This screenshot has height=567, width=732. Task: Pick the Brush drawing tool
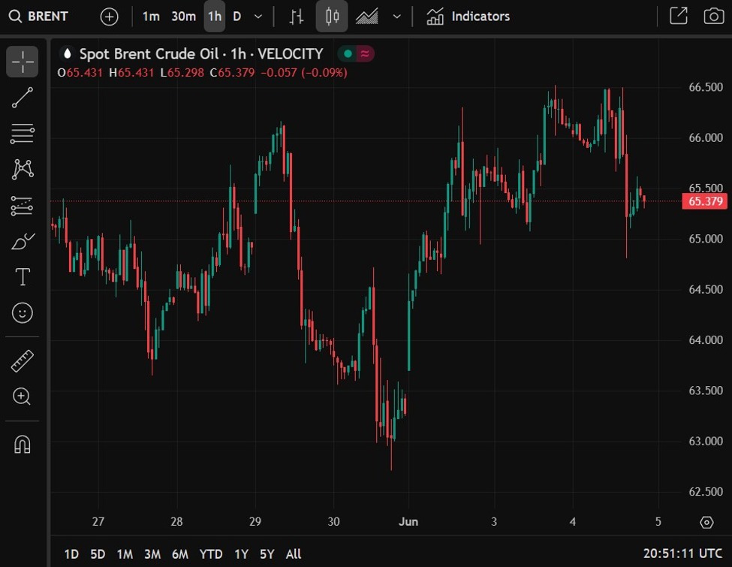[22, 240]
